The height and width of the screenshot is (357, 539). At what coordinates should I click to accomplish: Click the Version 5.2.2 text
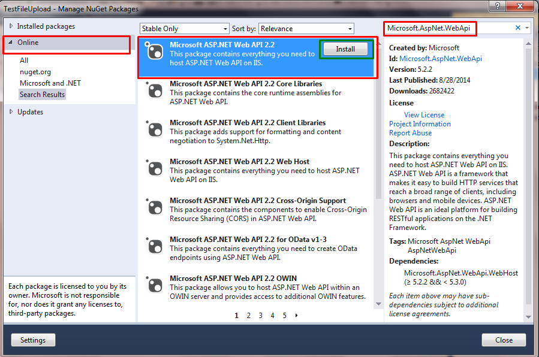(x=411, y=69)
